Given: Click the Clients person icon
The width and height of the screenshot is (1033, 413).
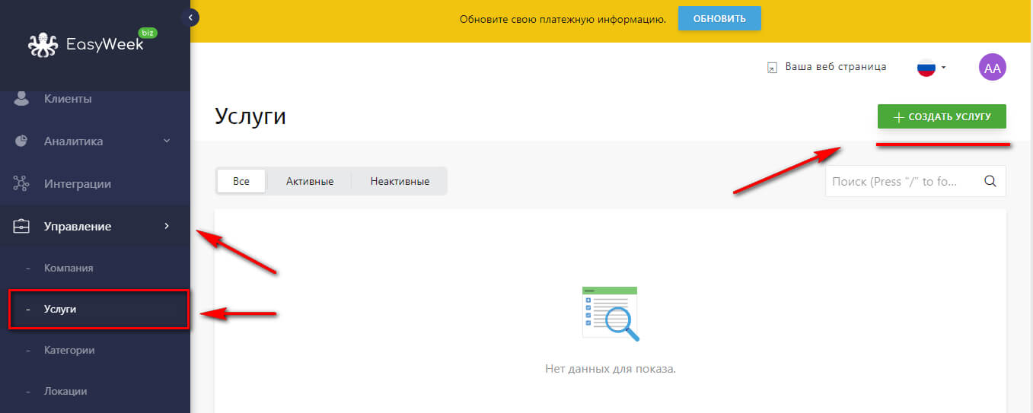Looking at the screenshot, I should click(x=21, y=99).
